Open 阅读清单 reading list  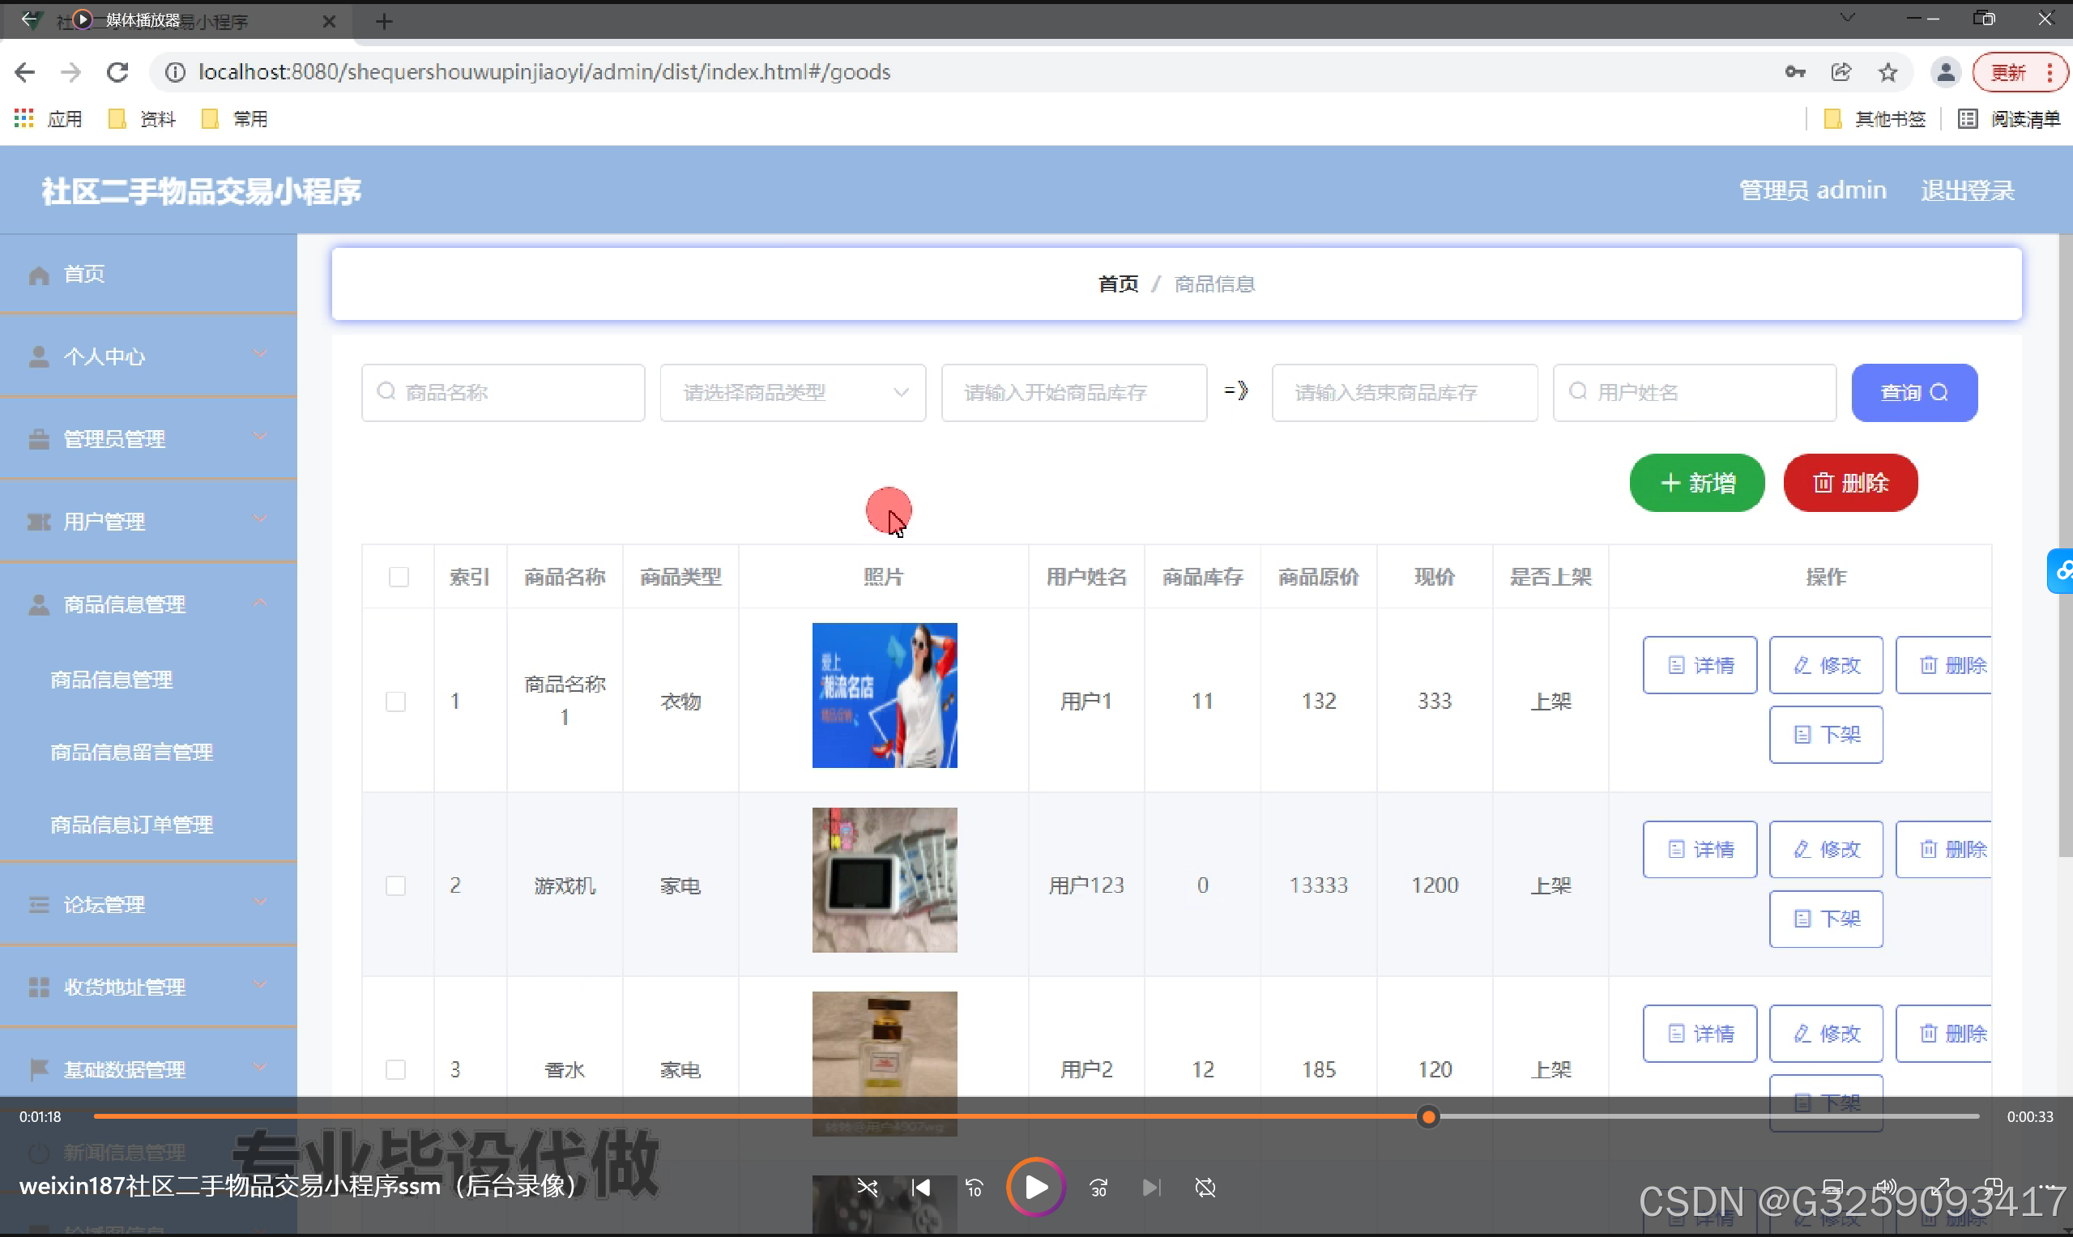pyautogui.click(x=2008, y=119)
